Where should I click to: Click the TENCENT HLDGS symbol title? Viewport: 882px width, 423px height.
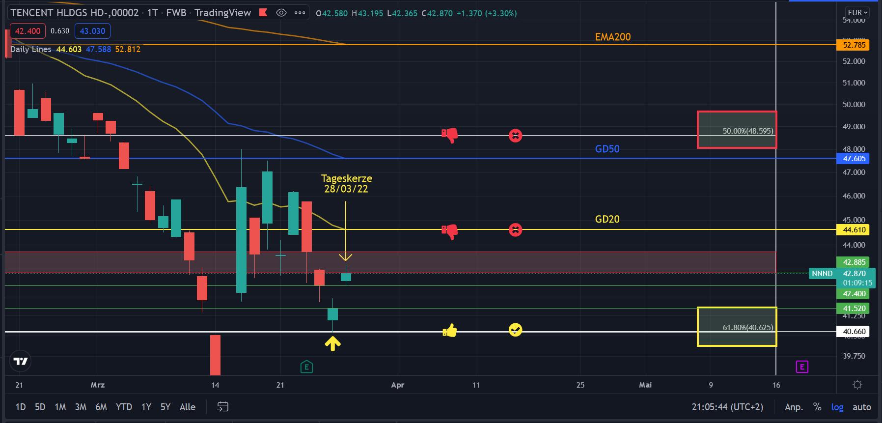click(75, 13)
